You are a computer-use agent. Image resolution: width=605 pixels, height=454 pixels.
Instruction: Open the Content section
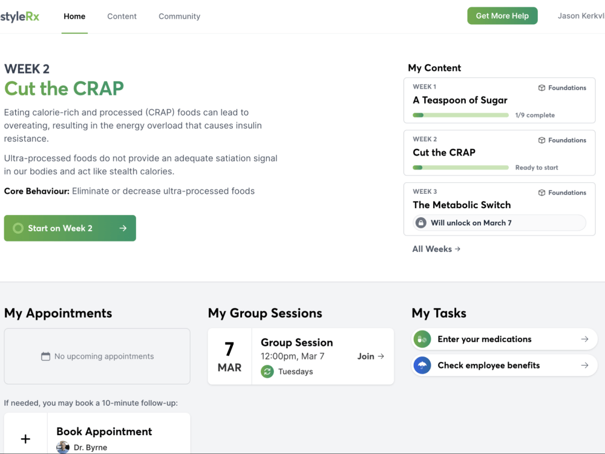122,16
